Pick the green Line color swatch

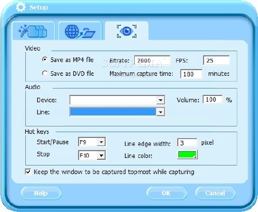(x=187, y=155)
